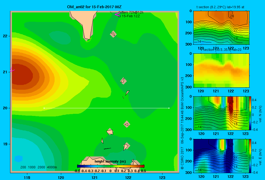The width and height of the screenshot is (265, 180).
Task: Click the western endpoint of the white section line
Action: tap(44, 108)
